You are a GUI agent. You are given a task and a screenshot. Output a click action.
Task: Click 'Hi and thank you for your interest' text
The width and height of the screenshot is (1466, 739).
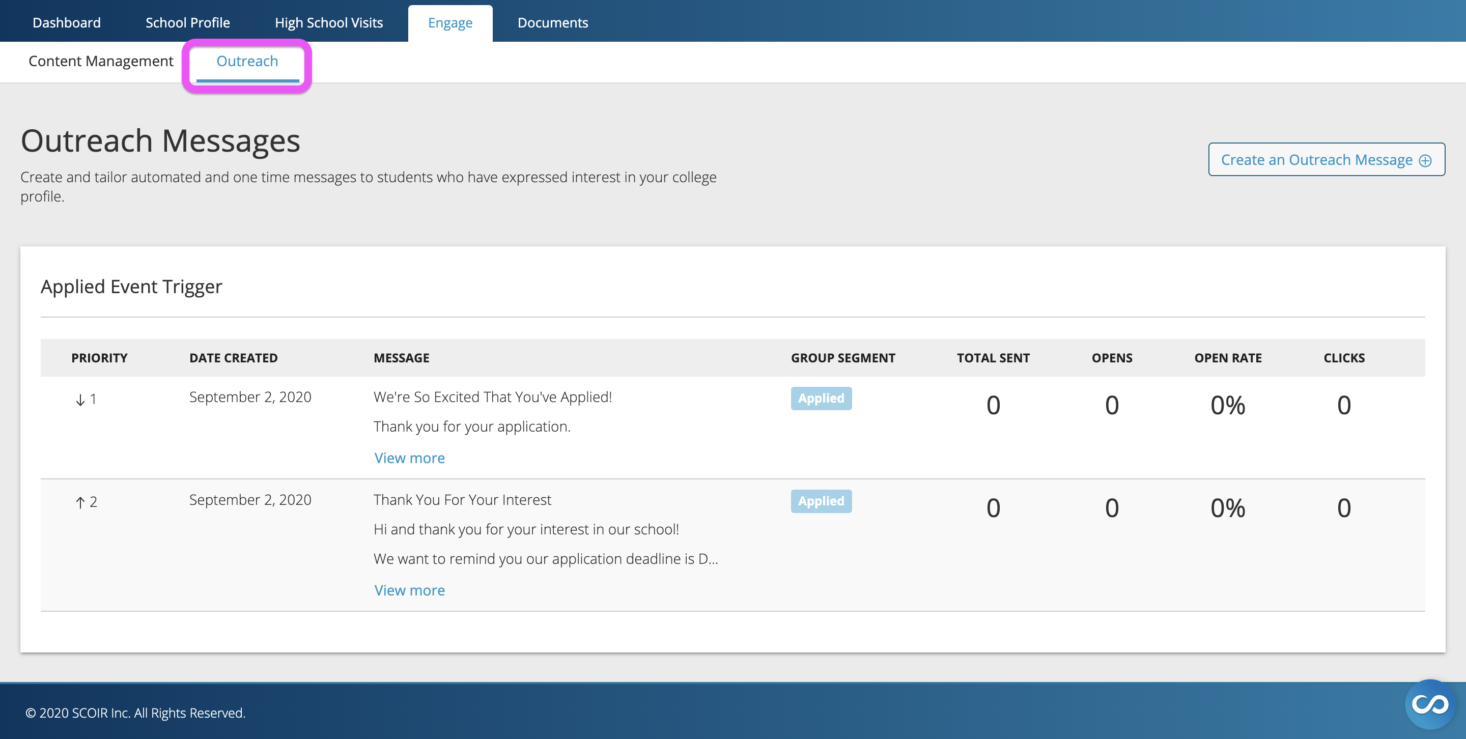(526, 530)
